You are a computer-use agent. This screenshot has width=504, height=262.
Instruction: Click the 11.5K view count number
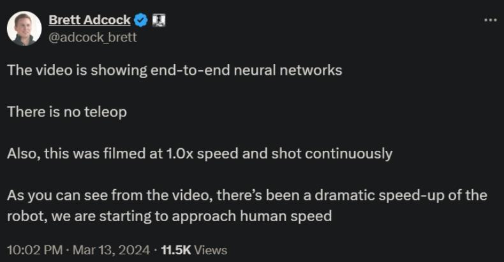(175, 250)
